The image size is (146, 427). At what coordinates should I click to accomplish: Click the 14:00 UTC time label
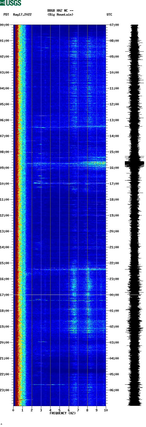pos(114,136)
